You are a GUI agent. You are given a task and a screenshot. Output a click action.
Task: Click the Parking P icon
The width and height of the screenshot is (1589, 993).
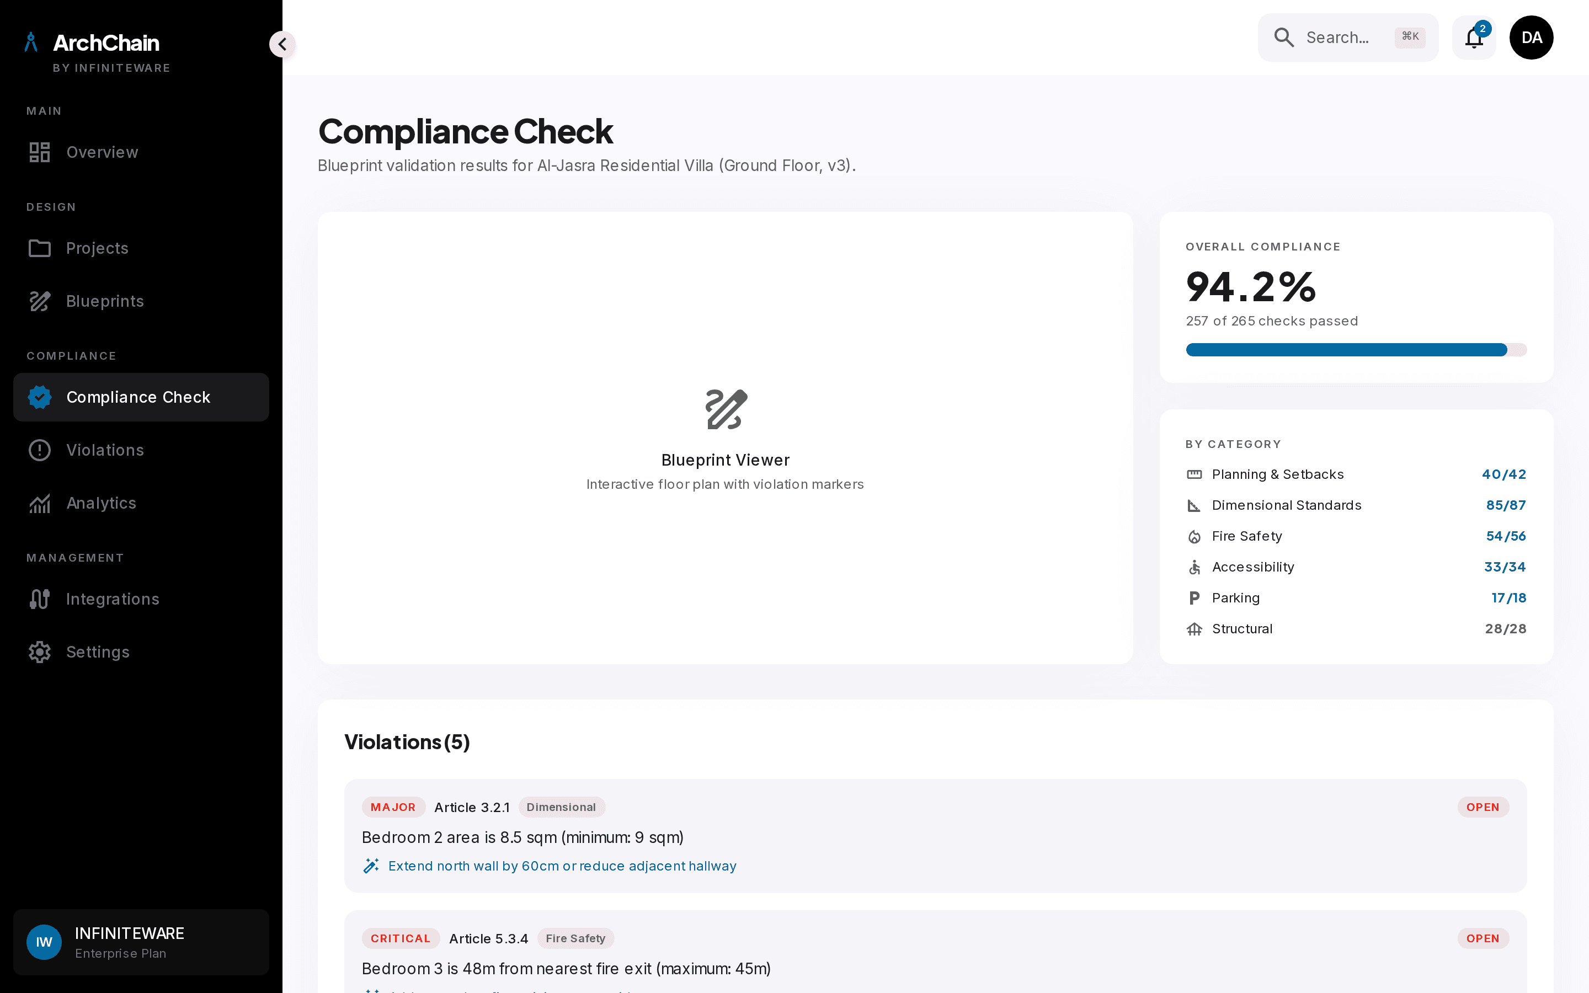coord(1195,599)
